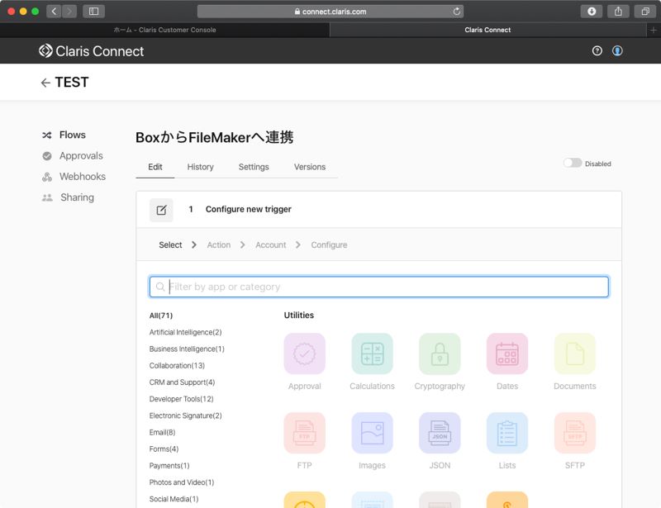Filter by Photos and Video(1) category

pos(182,482)
